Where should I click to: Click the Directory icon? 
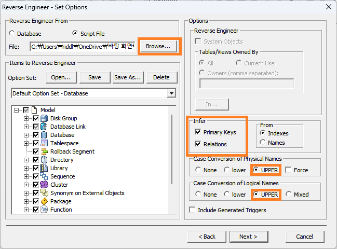44,160
